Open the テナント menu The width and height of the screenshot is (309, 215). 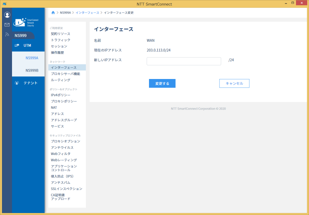pos(28,83)
